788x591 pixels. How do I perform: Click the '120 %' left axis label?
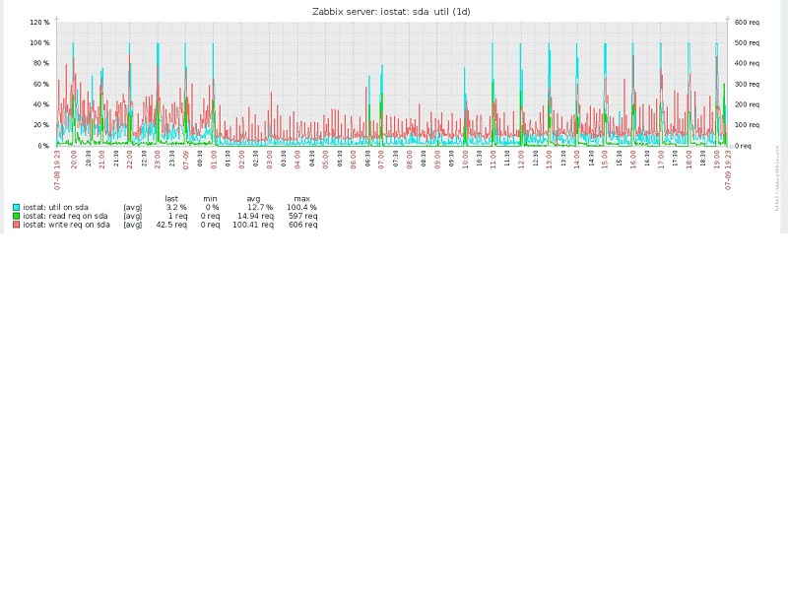coord(39,22)
